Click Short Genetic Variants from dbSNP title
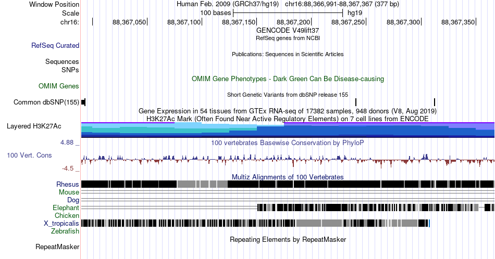 [x=288, y=95]
